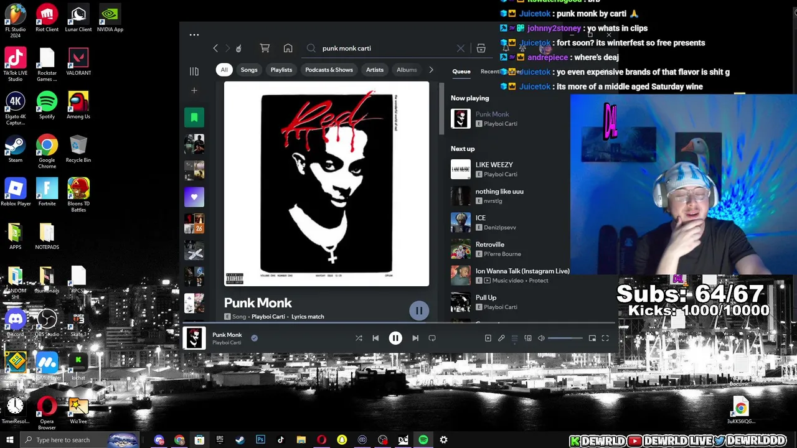Open Whole Lotta Red album cover

(327, 184)
